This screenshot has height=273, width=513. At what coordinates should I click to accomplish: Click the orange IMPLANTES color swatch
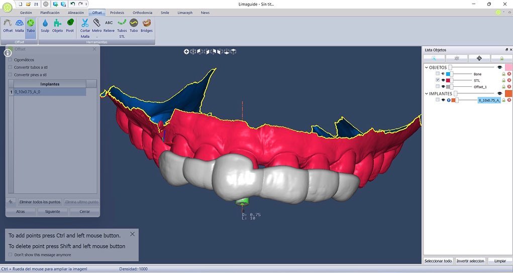(x=509, y=93)
